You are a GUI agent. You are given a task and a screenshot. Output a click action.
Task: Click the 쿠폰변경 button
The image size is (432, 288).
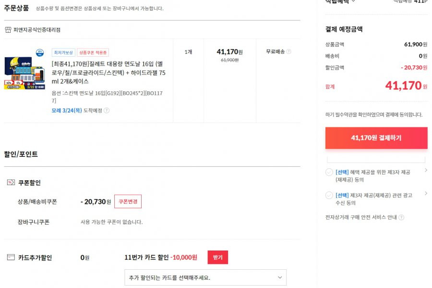pyautogui.click(x=128, y=201)
